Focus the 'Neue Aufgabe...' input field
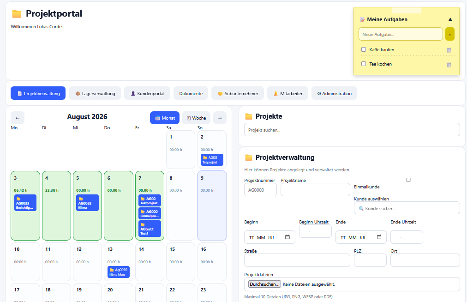Viewport: 467px width, 302px height. pos(401,34)
